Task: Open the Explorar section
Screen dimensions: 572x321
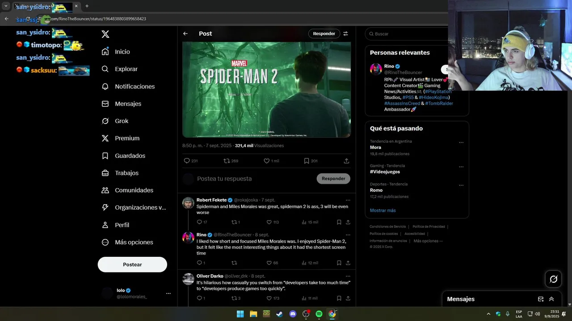Action: tap(119, 69)
